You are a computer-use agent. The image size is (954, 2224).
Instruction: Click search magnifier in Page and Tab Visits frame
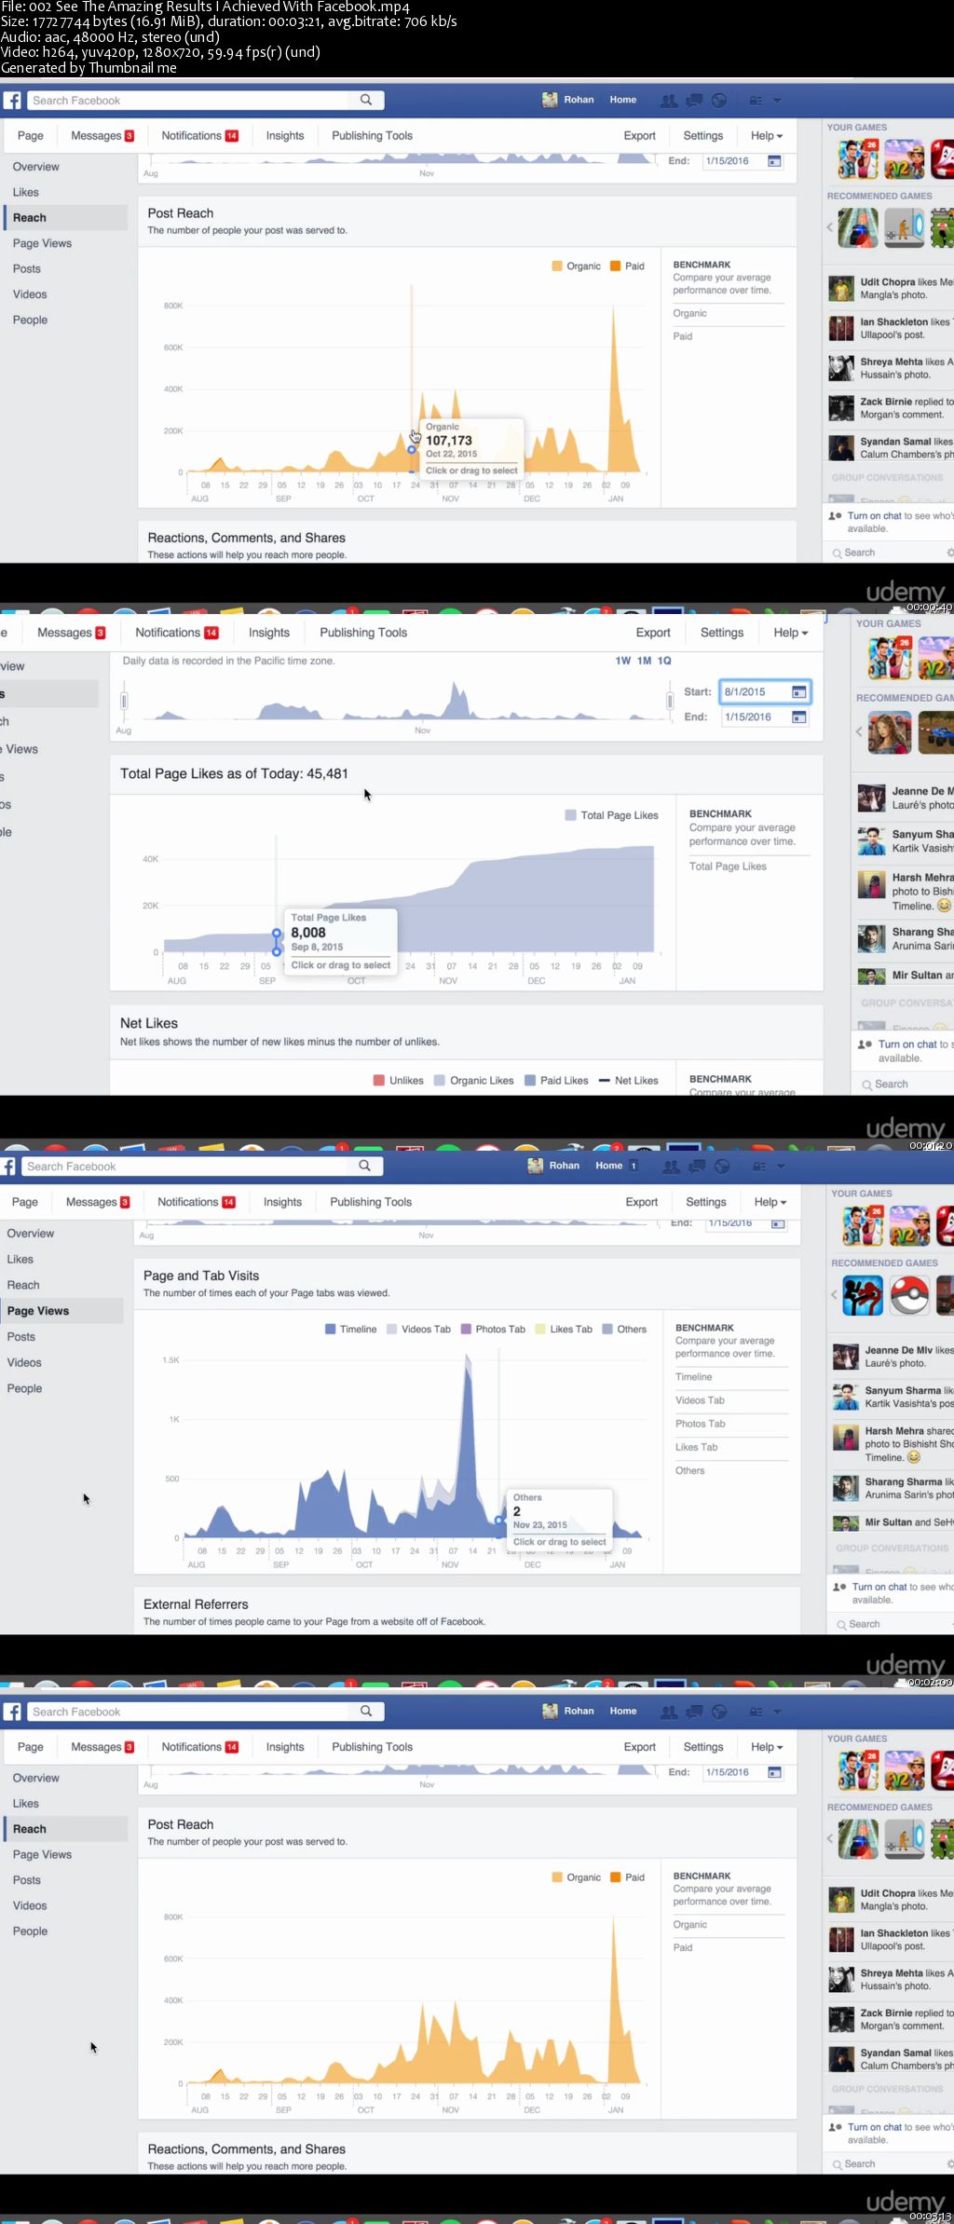(x=364, y=1166)
